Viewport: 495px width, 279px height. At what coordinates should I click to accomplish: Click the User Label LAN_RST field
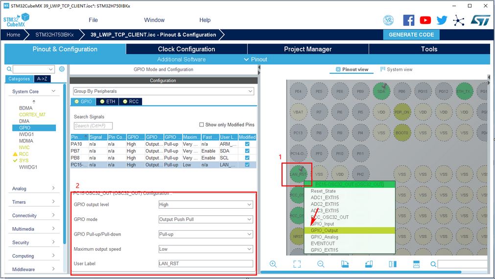(x=206, y=263)
